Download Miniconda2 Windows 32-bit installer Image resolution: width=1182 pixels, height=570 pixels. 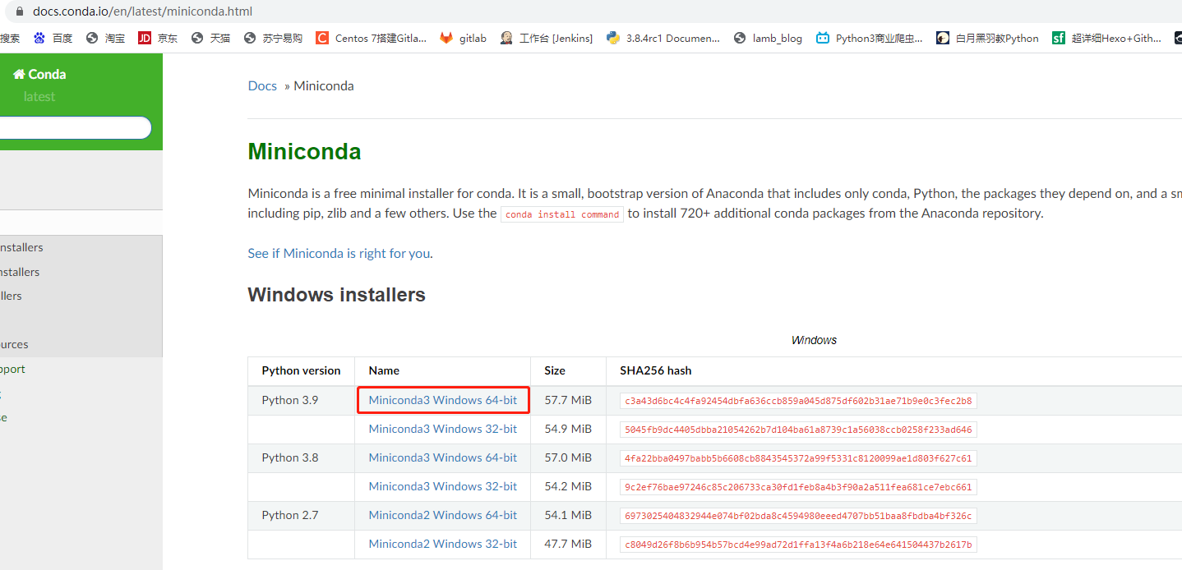pyautogui.click(x=443, y=544)
